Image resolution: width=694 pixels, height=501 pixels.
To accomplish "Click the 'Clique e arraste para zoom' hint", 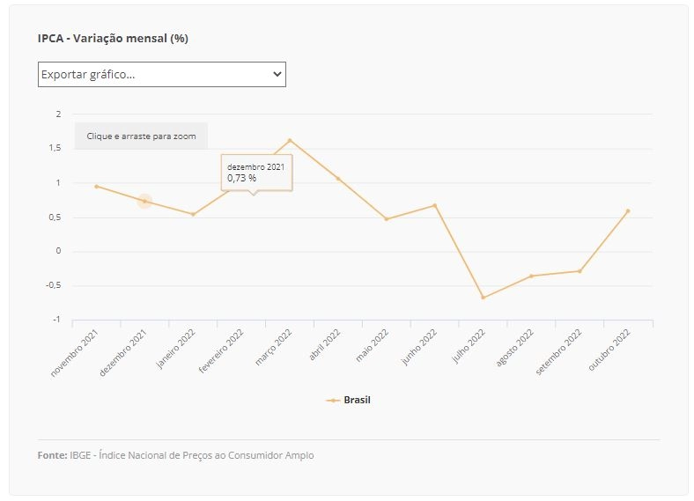I will point(141,136).
